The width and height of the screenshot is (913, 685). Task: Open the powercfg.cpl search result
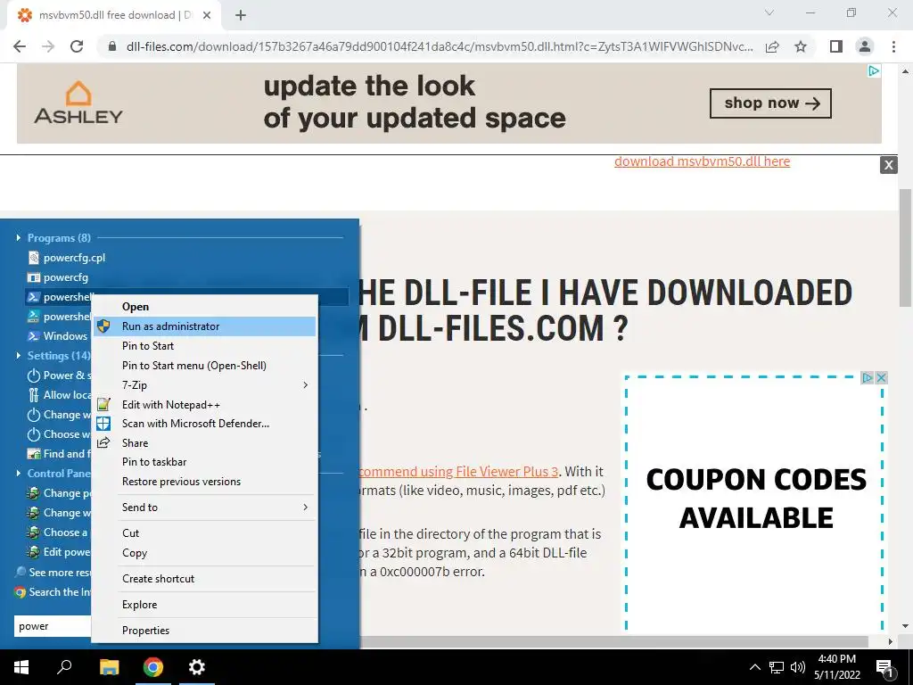[66, 258]
